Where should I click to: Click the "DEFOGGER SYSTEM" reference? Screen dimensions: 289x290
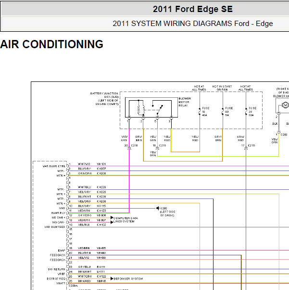point(128,279)
